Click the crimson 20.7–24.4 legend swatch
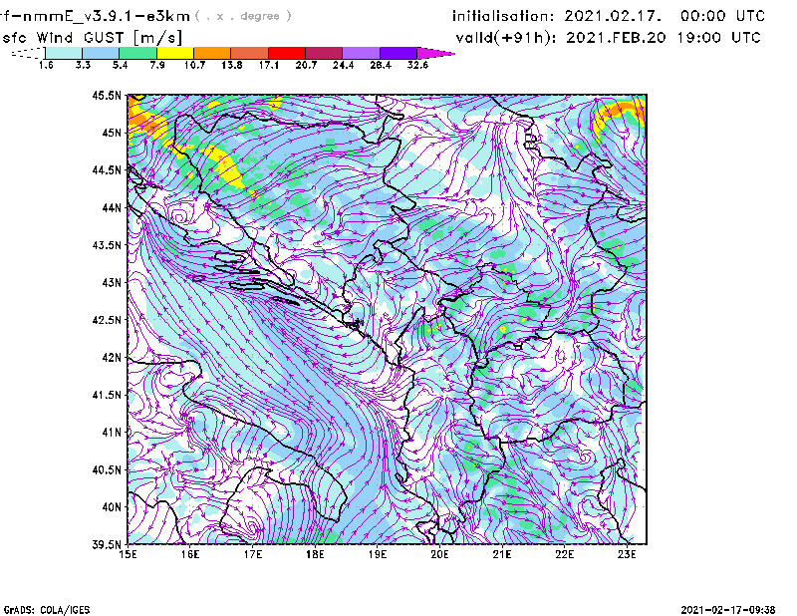This screenshot has height=616, width=797. pos(324,53)
